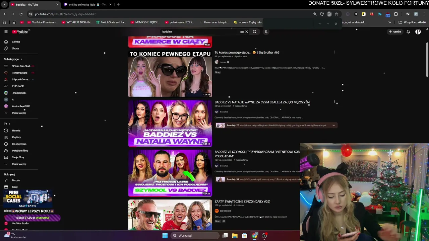
Task: Open the Chrome profile avatar
Action: point(416,14)
